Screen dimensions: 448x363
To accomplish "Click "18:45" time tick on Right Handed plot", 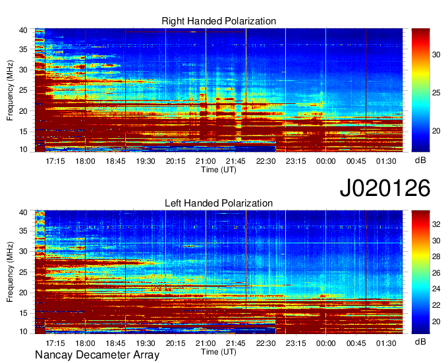I will (115, 161).
